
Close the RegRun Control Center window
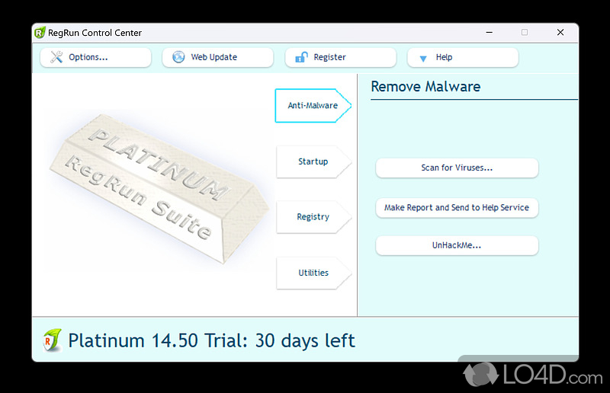(560, 32)
